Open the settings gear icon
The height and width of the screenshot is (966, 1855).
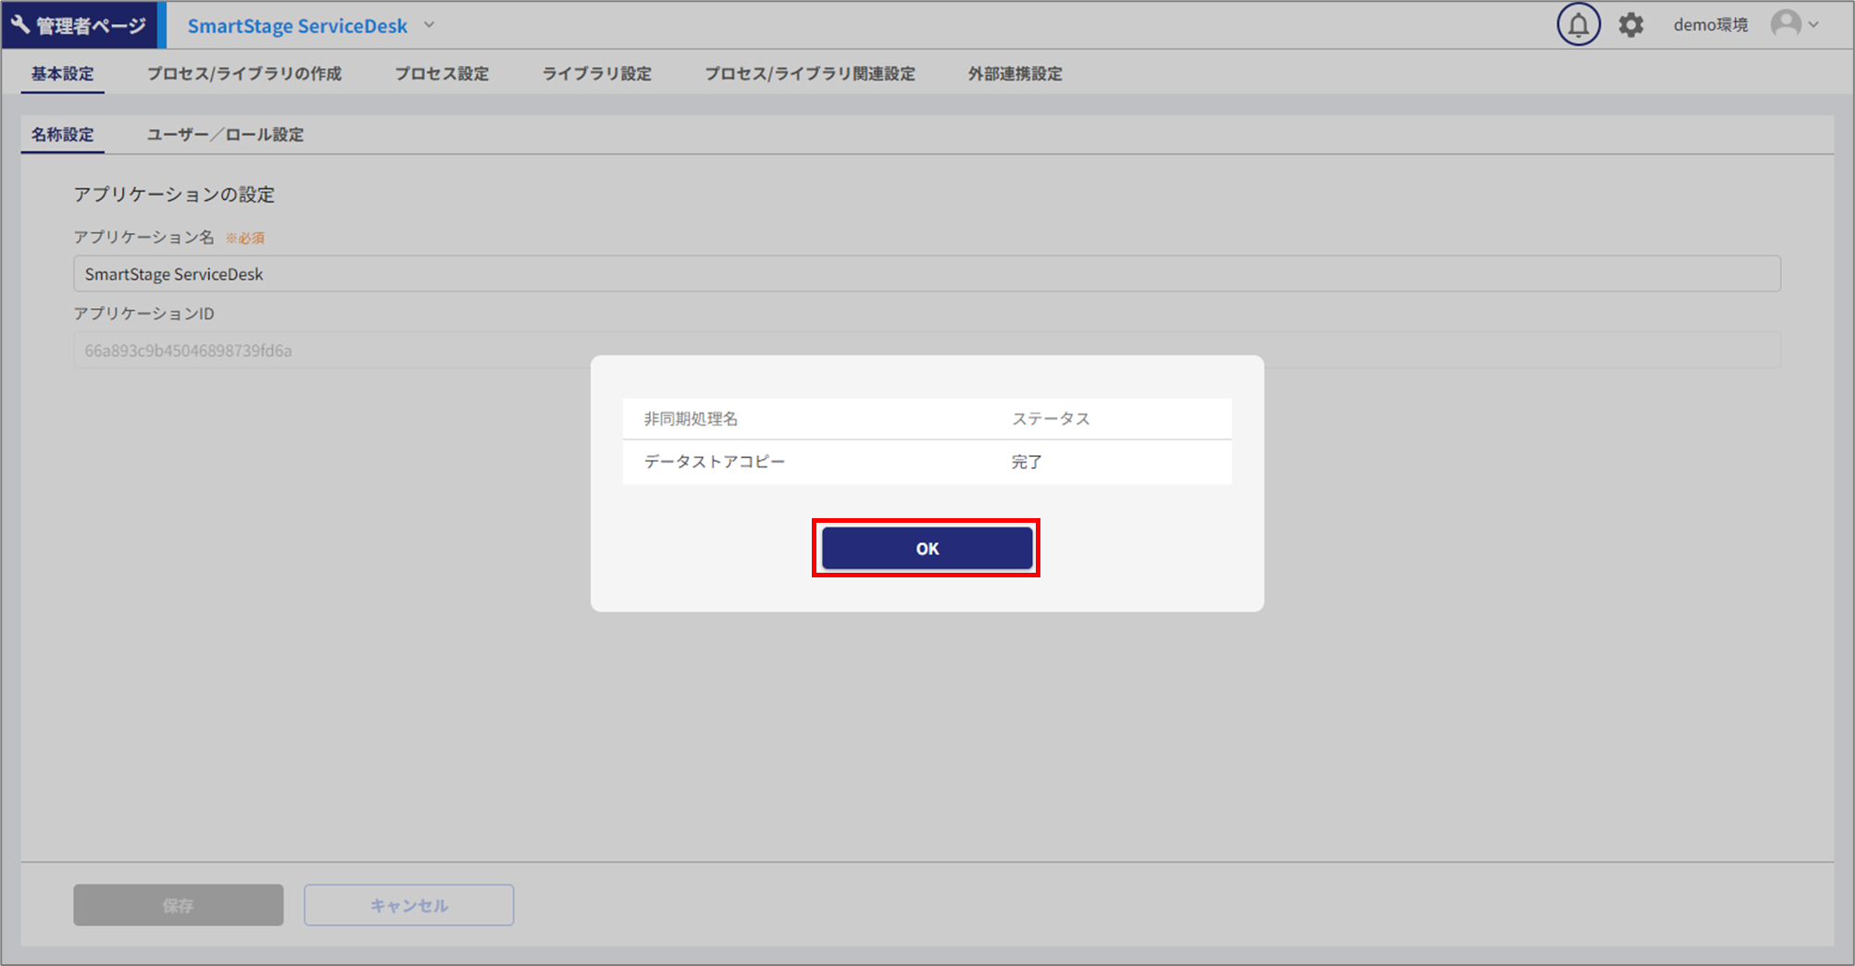coord(1631,25)
